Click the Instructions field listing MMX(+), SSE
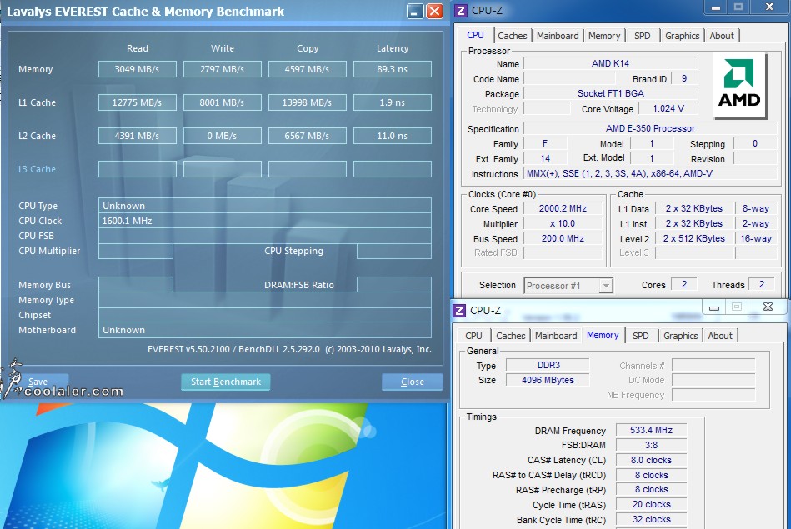This screenshot has width=791, height=529. pyautogui.click(x=650, y=173)
